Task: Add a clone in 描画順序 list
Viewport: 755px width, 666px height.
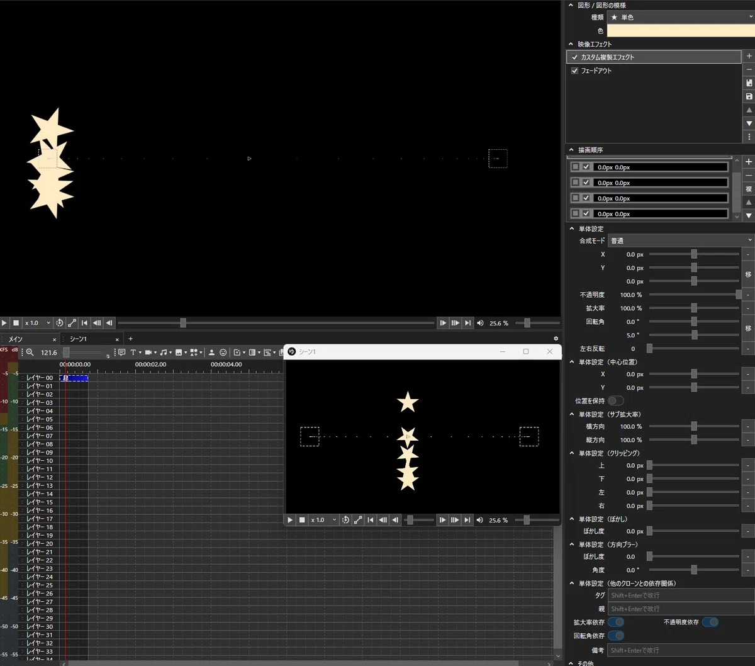Action: 749,162
